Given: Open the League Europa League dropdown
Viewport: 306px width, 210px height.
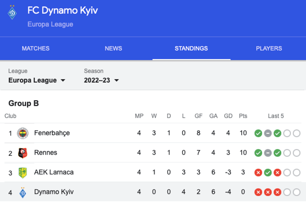Looking at the screenshot, I should (x=37, y=80).
